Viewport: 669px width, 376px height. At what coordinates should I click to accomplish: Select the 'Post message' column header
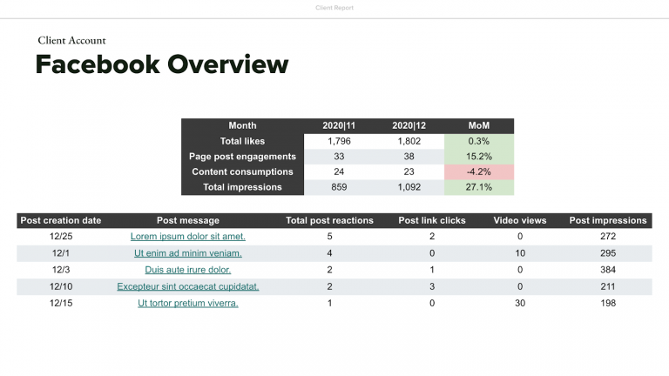pos(187,220)
